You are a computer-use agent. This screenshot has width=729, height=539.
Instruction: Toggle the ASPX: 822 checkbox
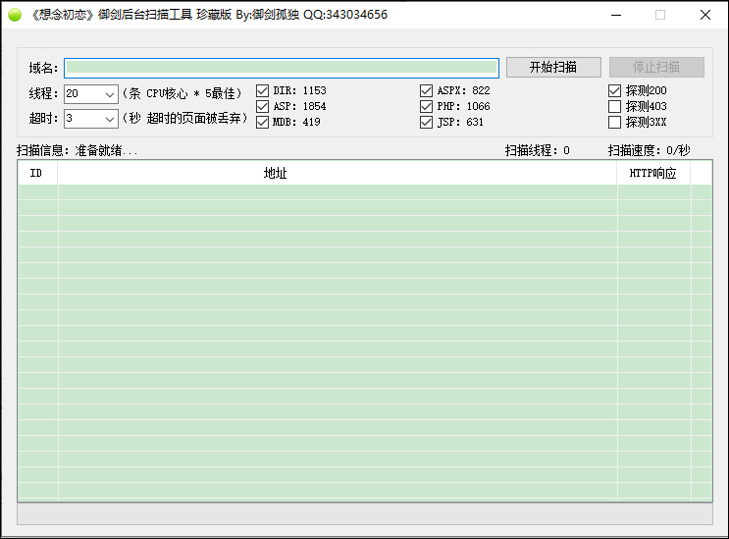coord(426,90)
